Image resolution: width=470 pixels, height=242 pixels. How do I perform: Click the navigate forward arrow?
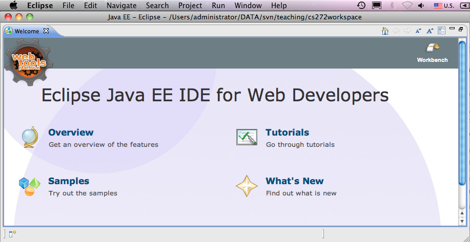coord(407,31)
